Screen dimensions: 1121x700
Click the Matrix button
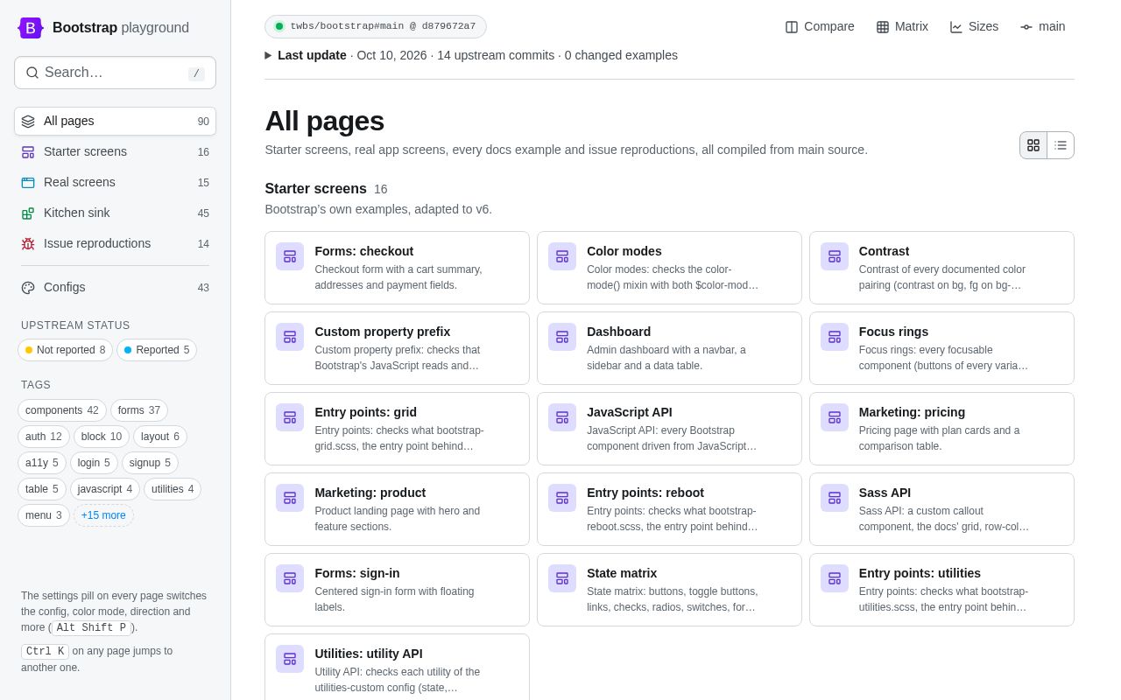coord(902,27)
